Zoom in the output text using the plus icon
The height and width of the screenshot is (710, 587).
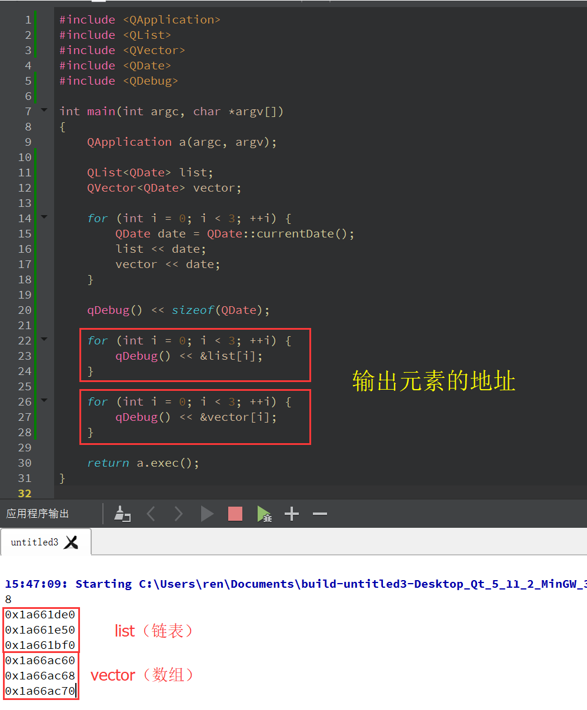(x=292, y=514)
